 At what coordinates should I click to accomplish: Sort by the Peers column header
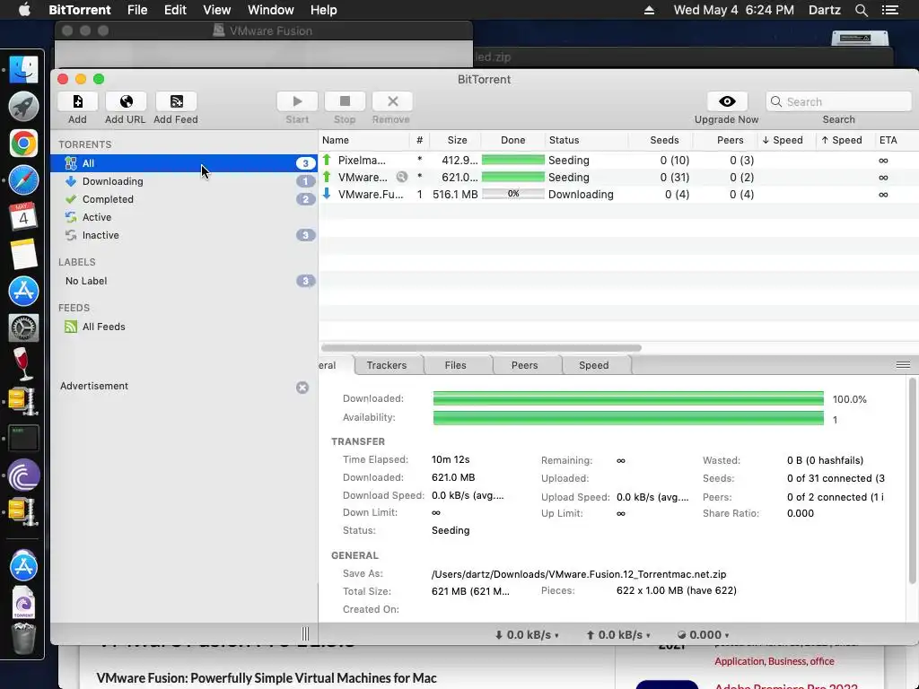click(725, 140)
